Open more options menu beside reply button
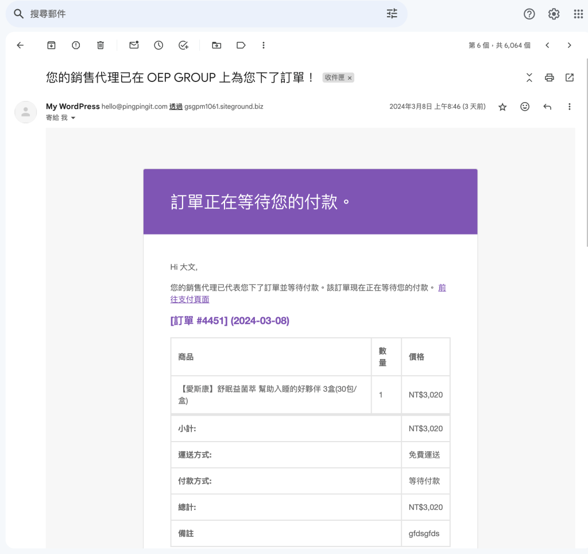Viewport: 588px width, 554px height. coord(570,107)
